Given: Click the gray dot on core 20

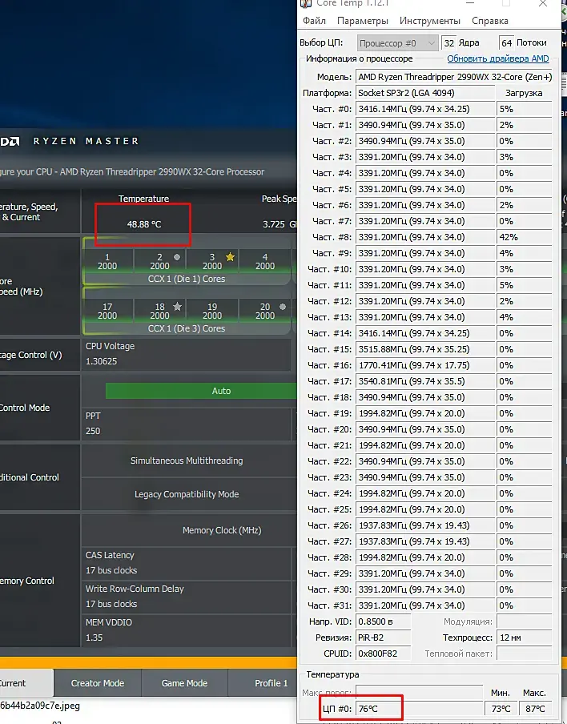Looking at the screenshot, I should click(x=283, y=306).
